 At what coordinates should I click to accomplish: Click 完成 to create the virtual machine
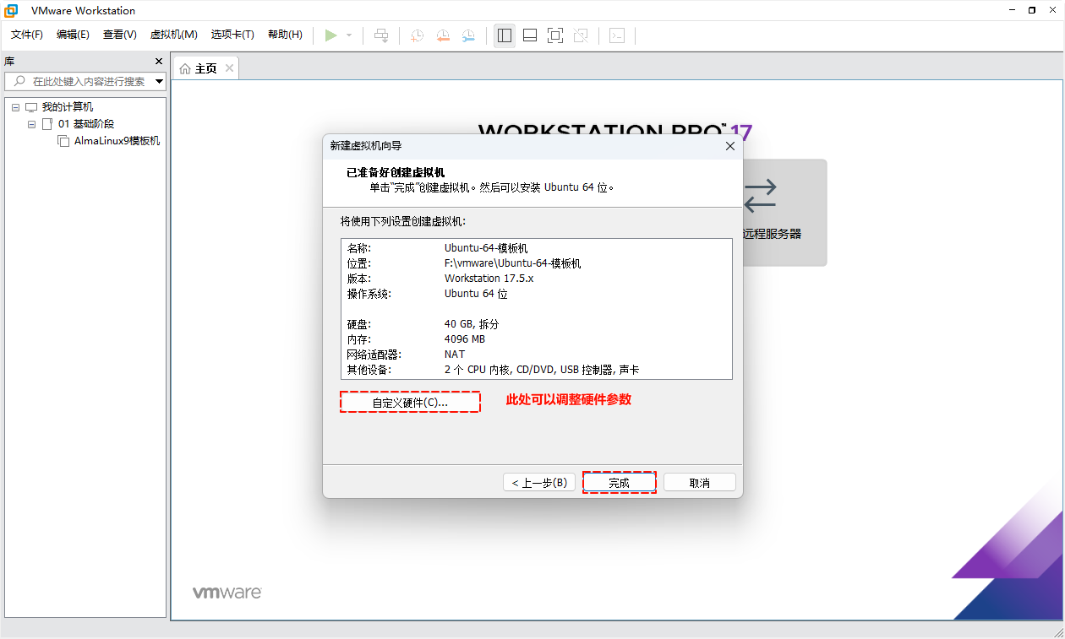[619, 483]
